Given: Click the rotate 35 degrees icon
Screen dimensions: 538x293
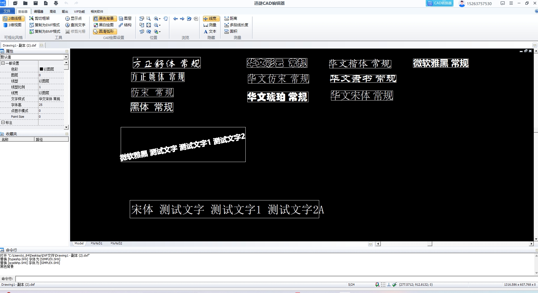Looking at the screenshot, I should 142,32.
